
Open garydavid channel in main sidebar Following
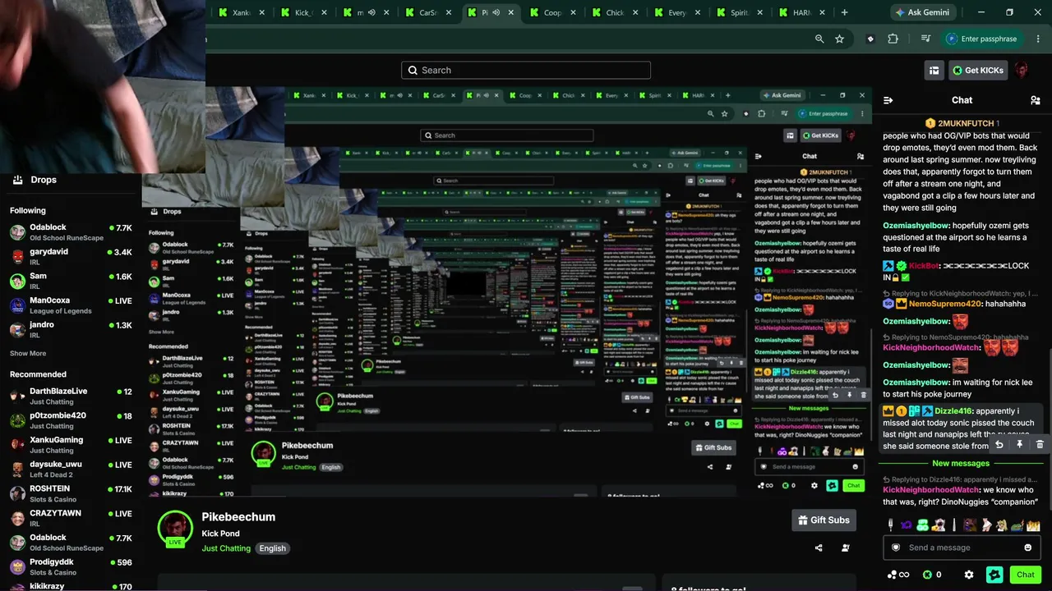click(x=71, y=256)
